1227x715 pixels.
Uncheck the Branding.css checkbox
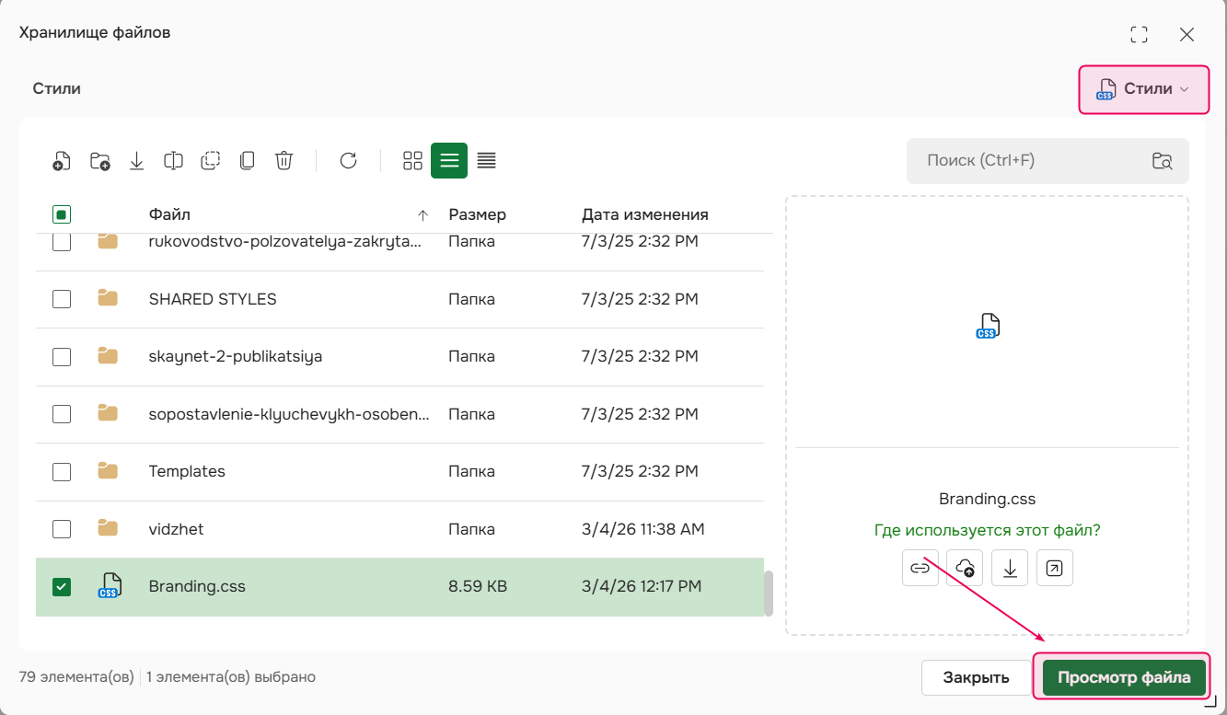pyautogui.click(x=62, y=586)
